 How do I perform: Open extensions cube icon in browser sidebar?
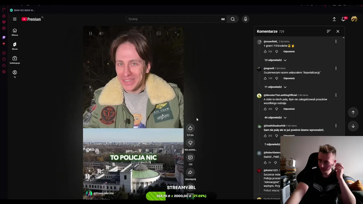(4, 65)
